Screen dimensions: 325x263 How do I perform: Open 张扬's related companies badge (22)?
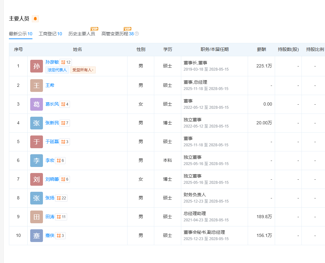coord(61,198)
